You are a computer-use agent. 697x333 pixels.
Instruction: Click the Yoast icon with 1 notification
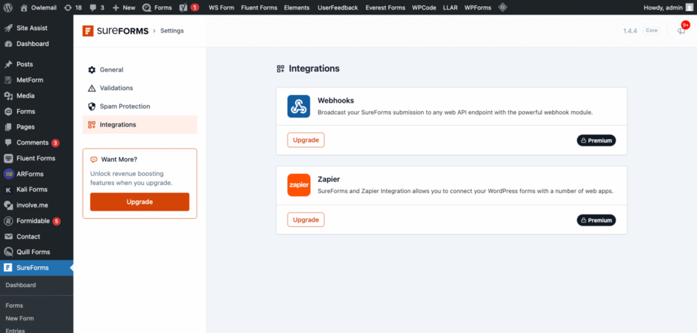[189, 7]
